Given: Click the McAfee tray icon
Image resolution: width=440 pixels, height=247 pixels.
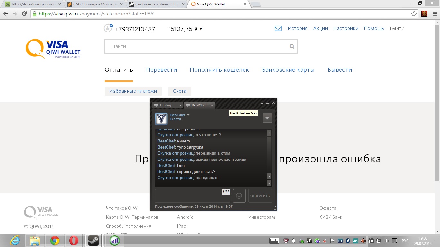Looking at the screenshot, I should pos(286,241).
